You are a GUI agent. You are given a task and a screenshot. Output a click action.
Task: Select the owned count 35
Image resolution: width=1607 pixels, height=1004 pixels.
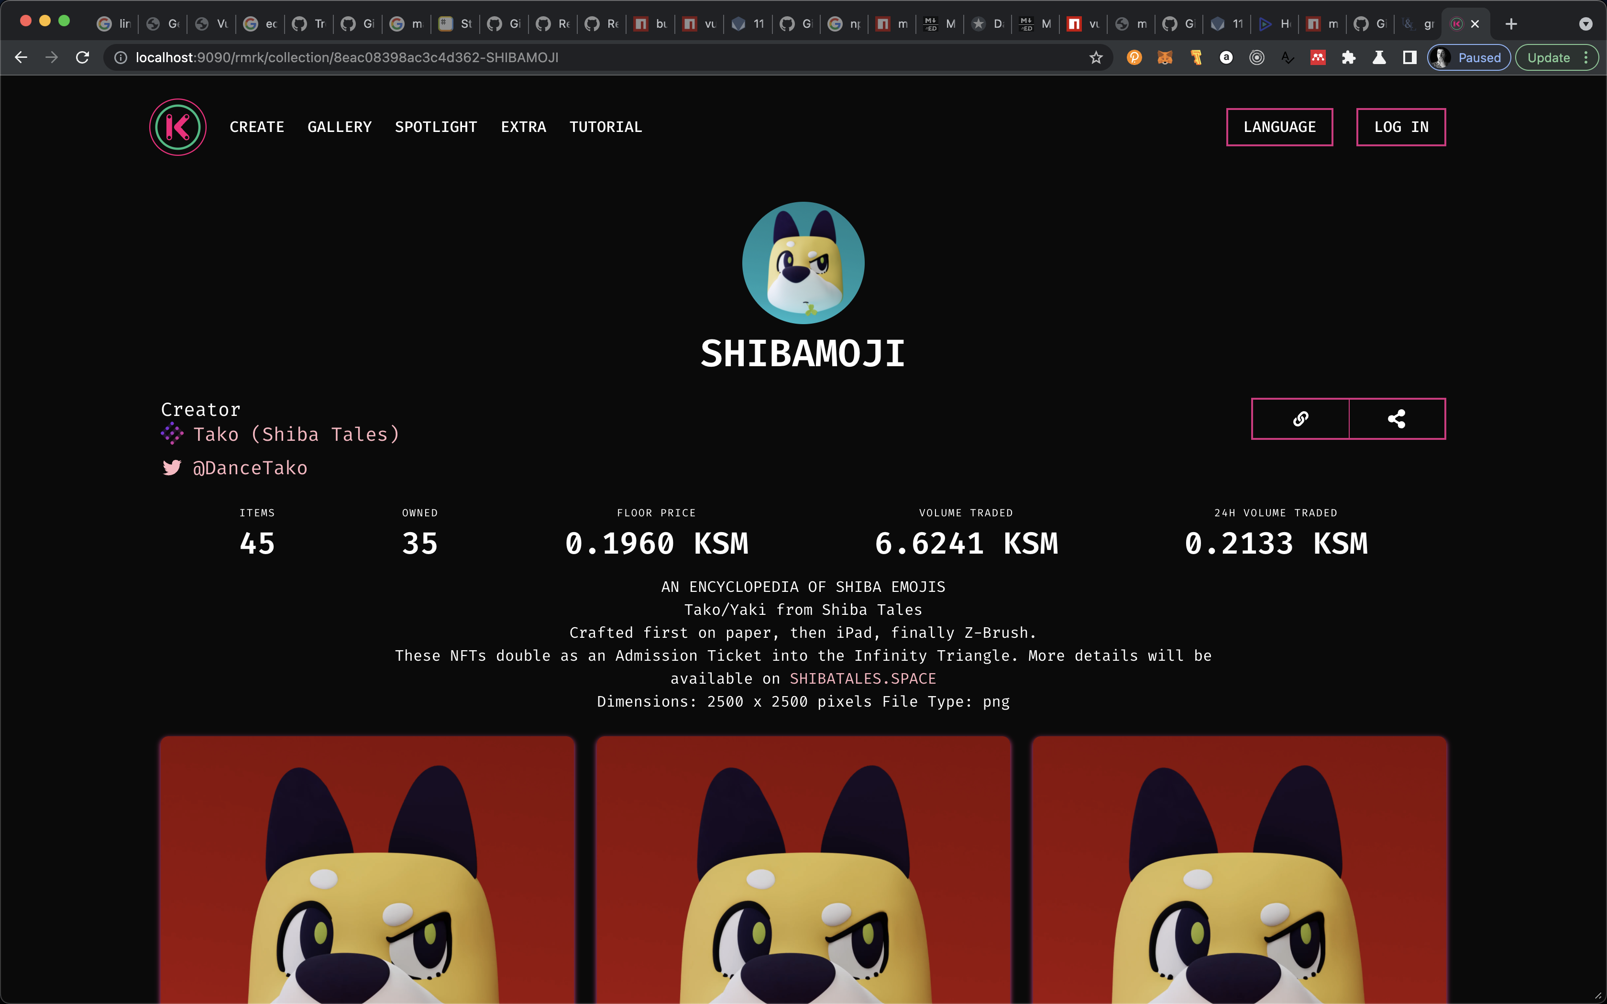(419, 543)
